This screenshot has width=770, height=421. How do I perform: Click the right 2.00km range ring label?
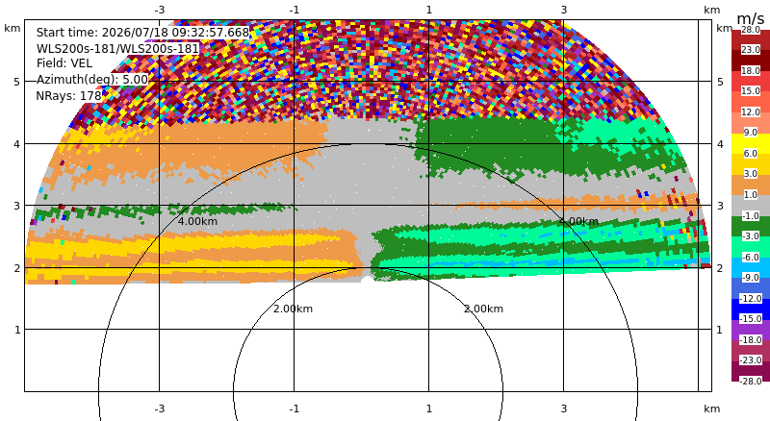[x=484, y=309]
